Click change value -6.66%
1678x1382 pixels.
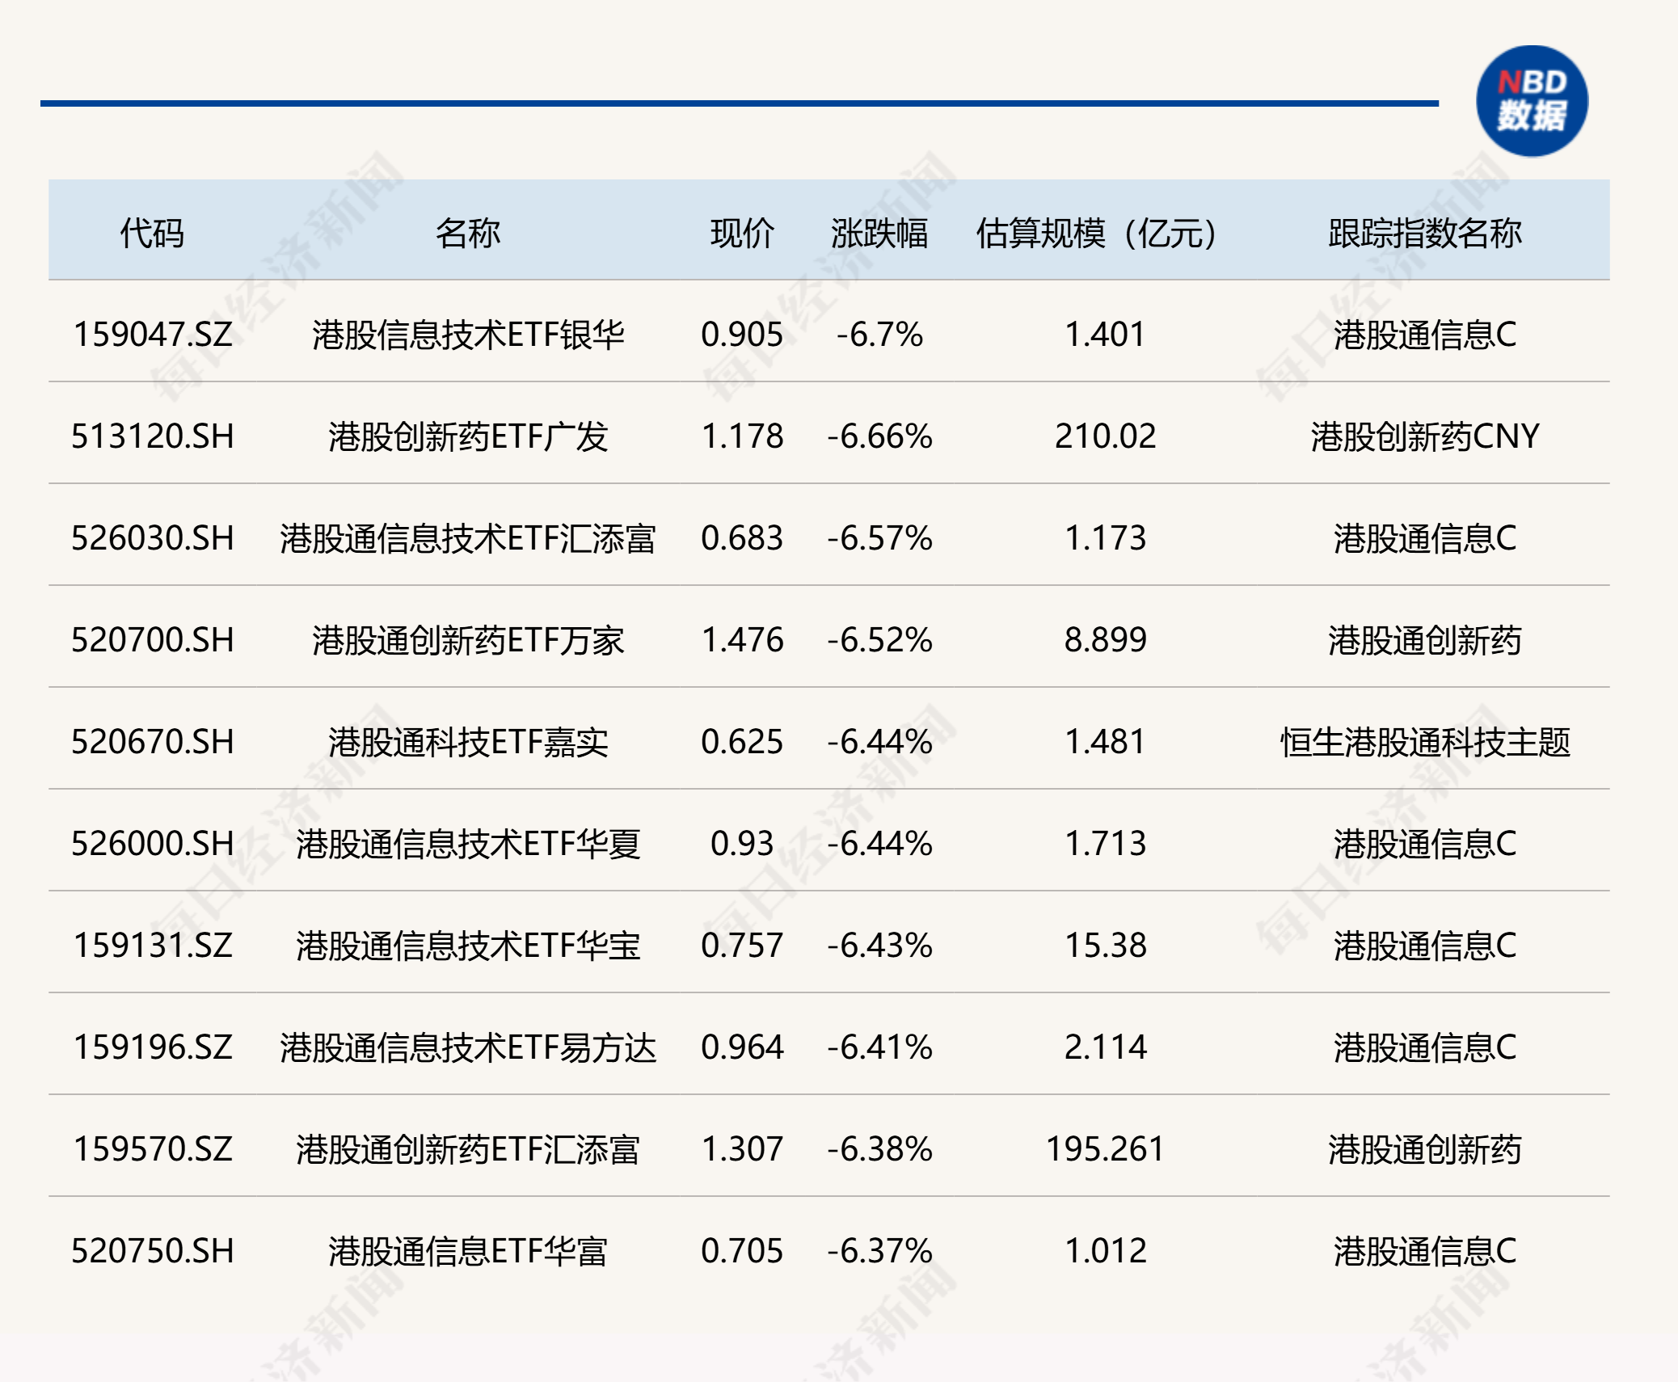879,436
